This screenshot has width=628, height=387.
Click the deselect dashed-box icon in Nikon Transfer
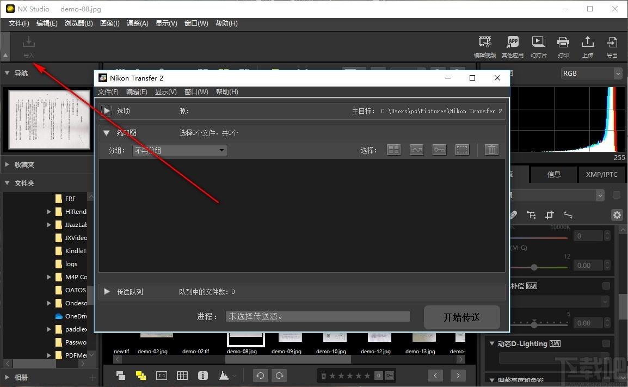click(462, 150)
